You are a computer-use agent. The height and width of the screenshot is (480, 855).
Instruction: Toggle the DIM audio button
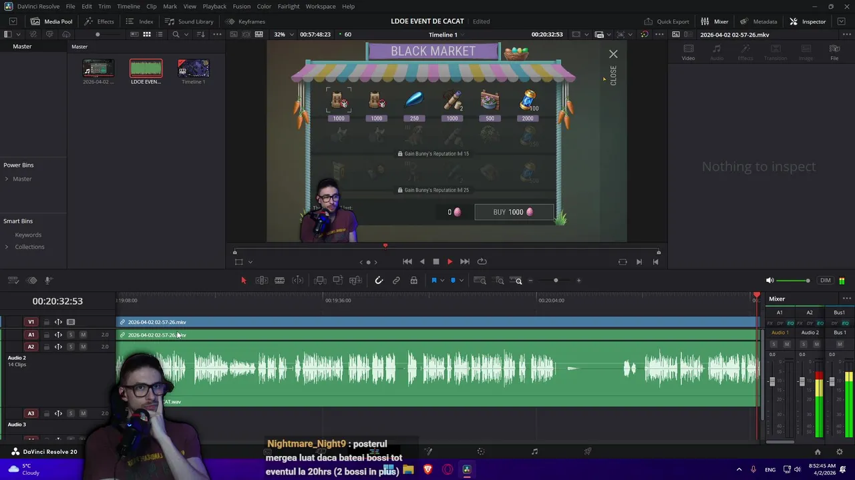pos(826,281)
